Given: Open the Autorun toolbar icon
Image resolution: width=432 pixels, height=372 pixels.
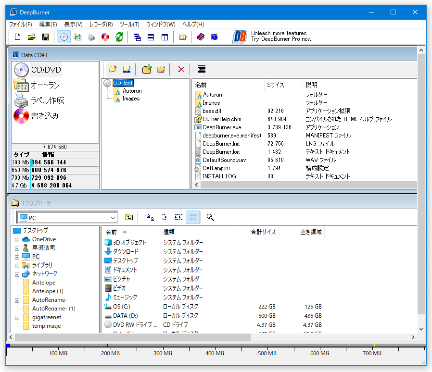Looking at the screenshot, I should 78,37.
